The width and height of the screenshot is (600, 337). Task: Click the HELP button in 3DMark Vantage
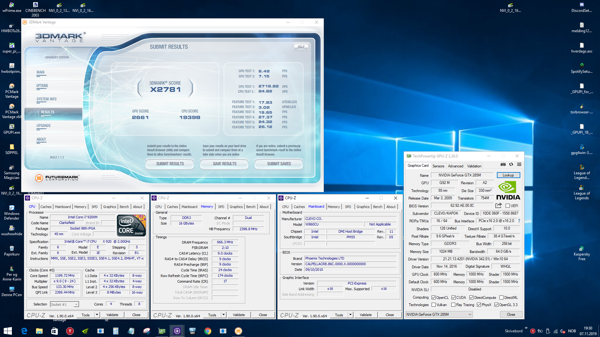(x=301, y=47)
